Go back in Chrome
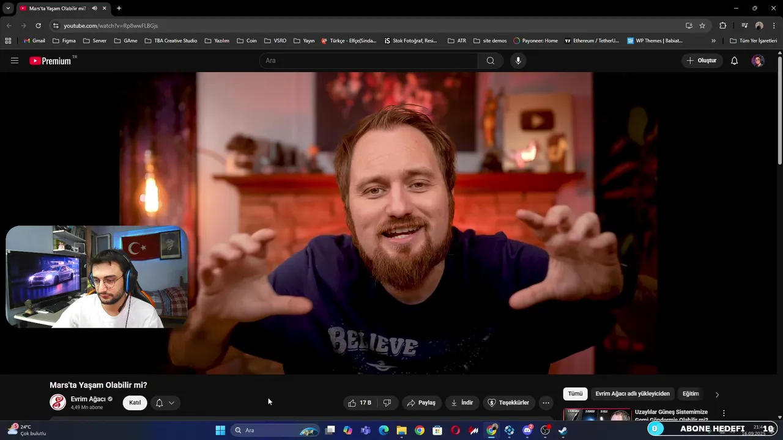This screenshot has height=440, width=783. pyautogui.click(x=9, y=26)
